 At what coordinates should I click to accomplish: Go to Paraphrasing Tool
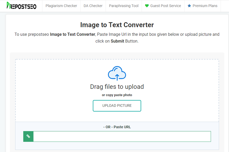click(124, 6)
